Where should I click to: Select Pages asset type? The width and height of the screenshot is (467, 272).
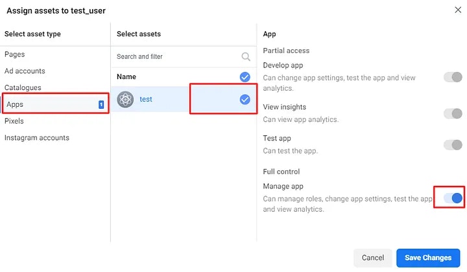point(14,54)
